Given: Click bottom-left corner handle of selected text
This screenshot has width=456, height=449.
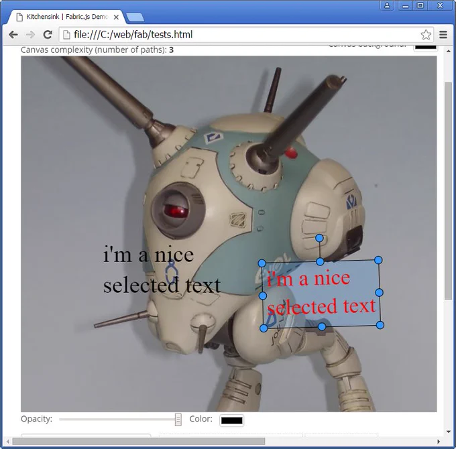Looking at the screenshot, I should click(264, 328).
